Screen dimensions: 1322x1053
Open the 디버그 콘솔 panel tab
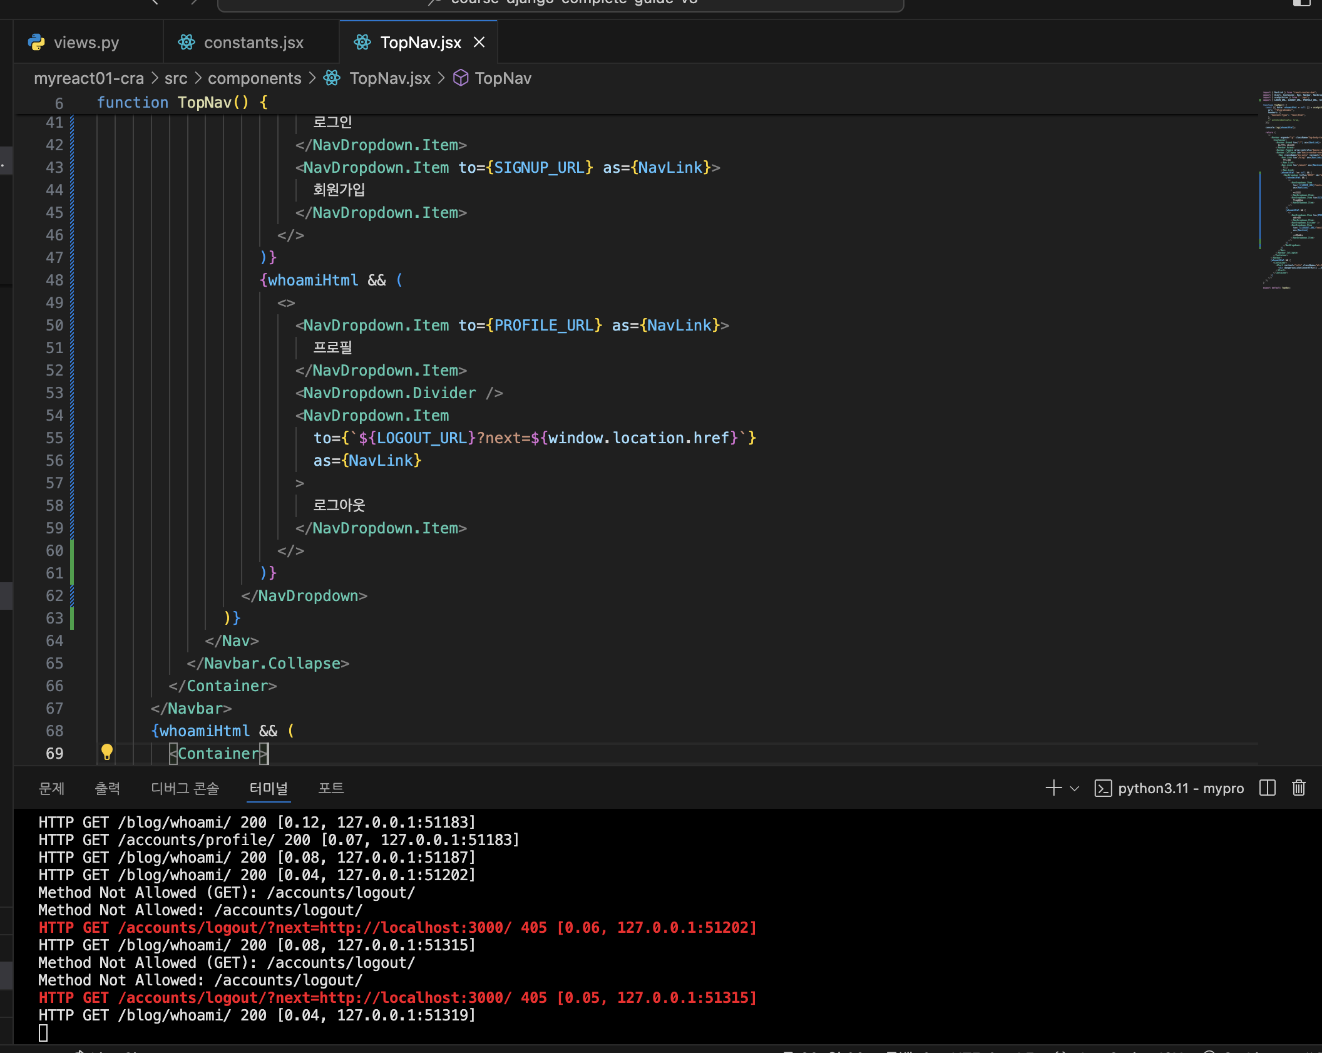coord(185,789)
